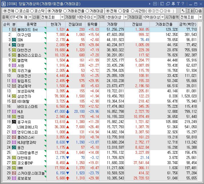This screenshot has width=204, height=184.
Task: Click the 검 badge on the 폴라리스AI row
Action: 14,137
